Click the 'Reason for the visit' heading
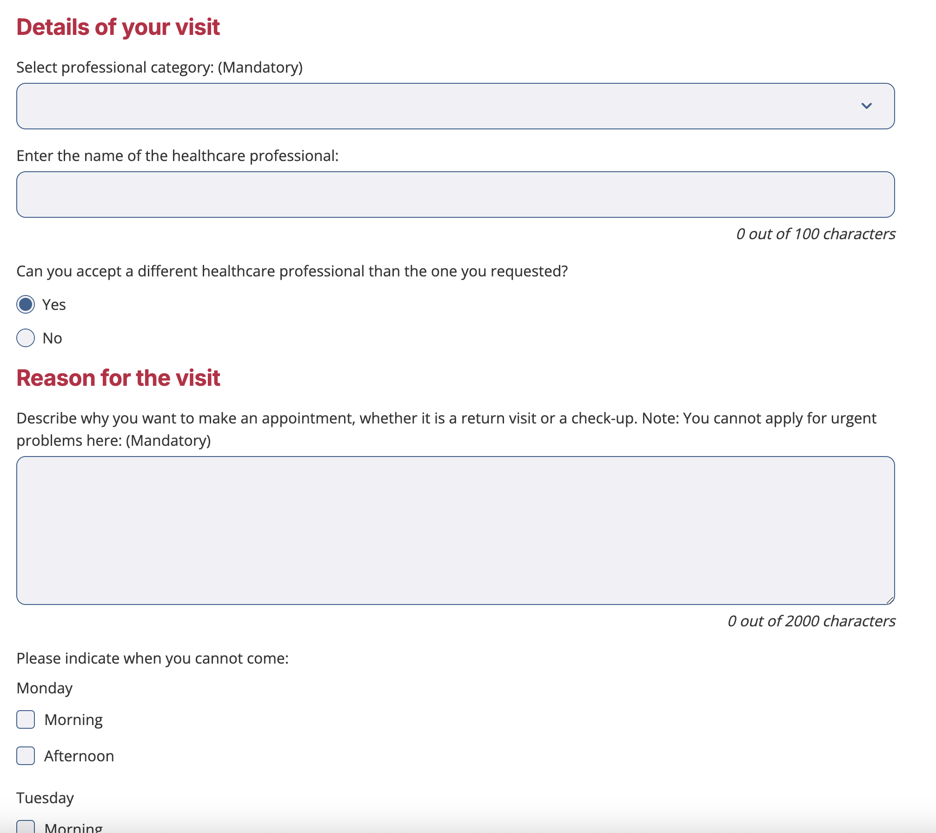This screenshot has height=833, width=936. [x=118, y=378]
